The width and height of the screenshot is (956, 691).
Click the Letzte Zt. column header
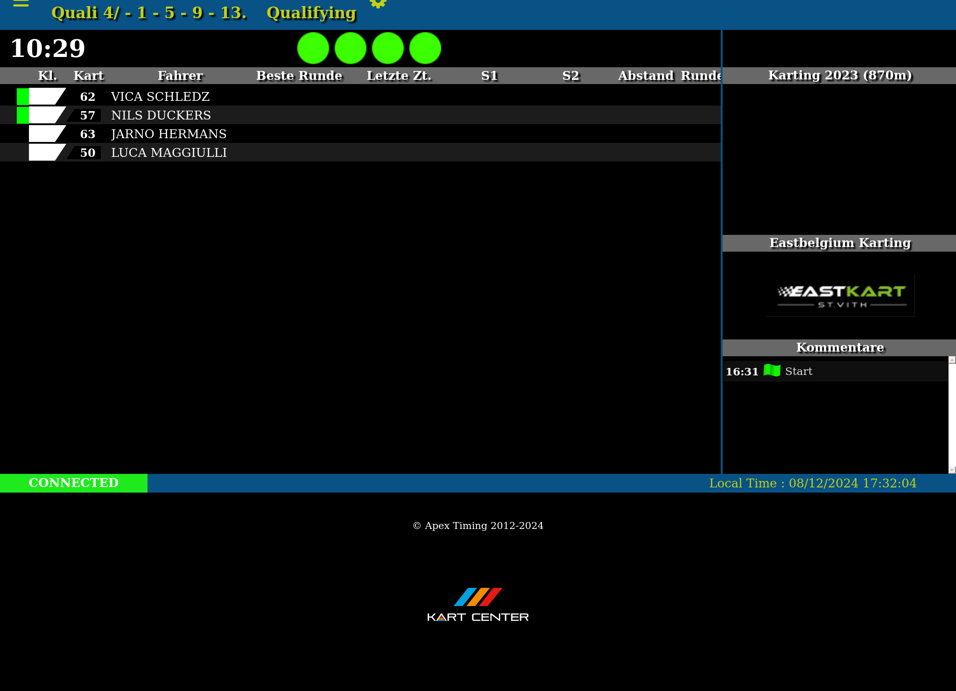(399, 76)
